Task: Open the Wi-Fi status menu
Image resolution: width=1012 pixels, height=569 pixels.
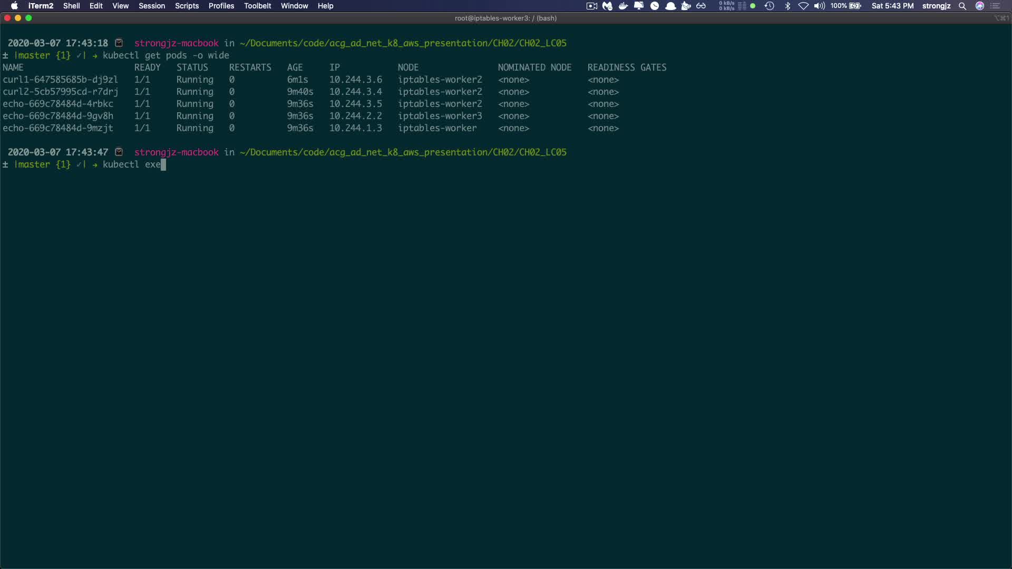Action: tap(803, 6)
